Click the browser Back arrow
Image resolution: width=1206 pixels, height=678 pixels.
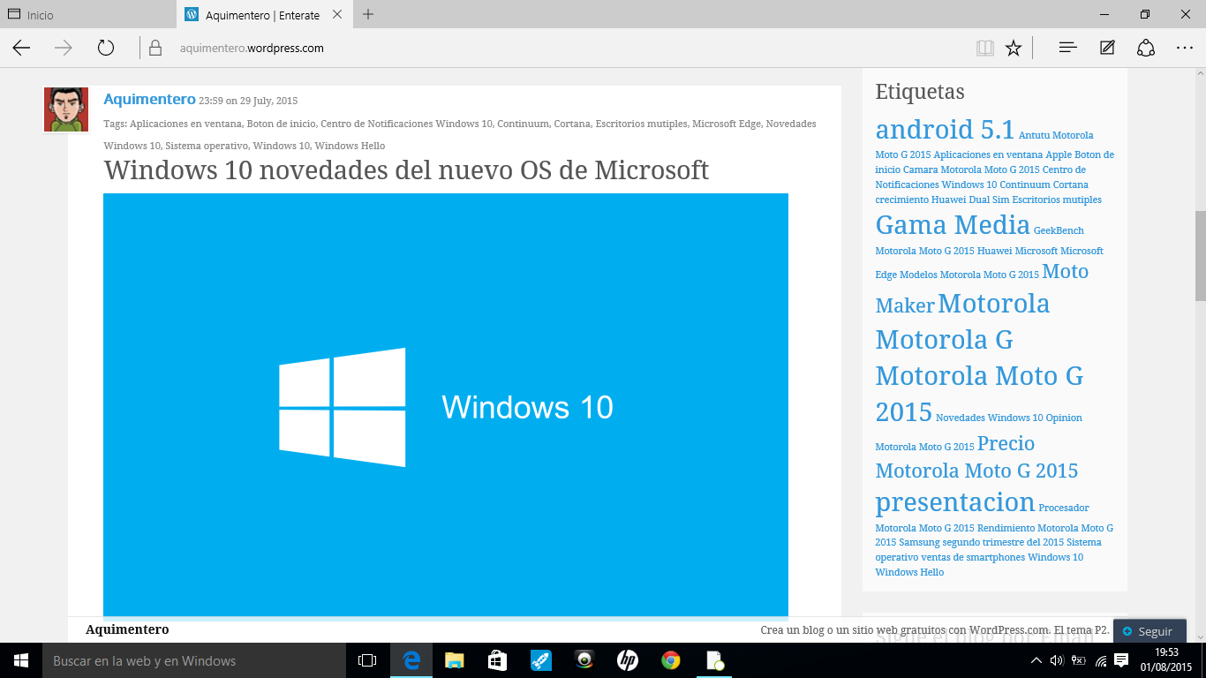pyautogui.click(x=21, y=48)
